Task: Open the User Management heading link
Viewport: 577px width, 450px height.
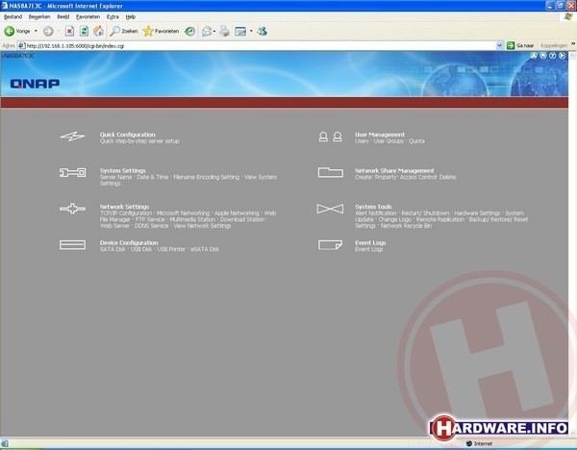Action: [379, 135]
